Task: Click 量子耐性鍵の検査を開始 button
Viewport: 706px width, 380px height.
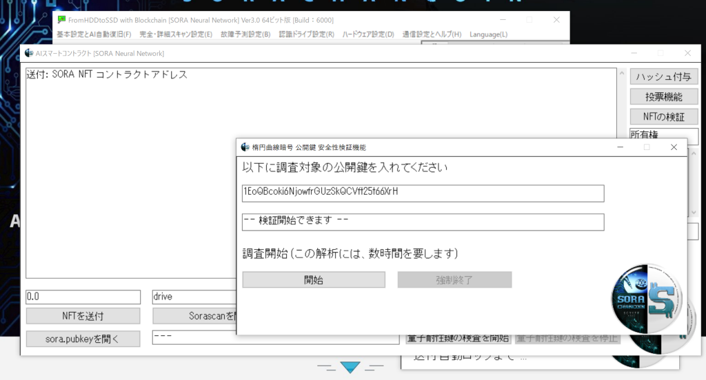Action: coord(458,339)
